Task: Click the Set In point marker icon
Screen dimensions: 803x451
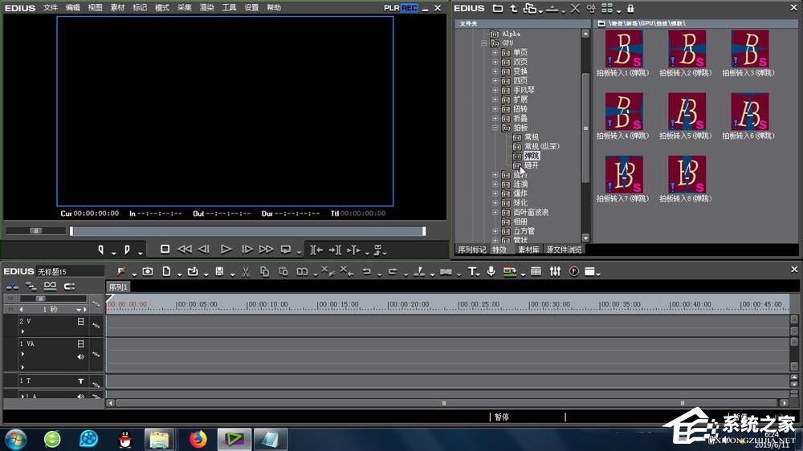Action: (102, 250)
